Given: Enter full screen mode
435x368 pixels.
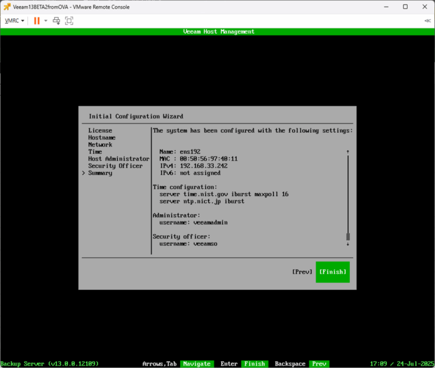Looking at the screenshot, I should [69, 20].
